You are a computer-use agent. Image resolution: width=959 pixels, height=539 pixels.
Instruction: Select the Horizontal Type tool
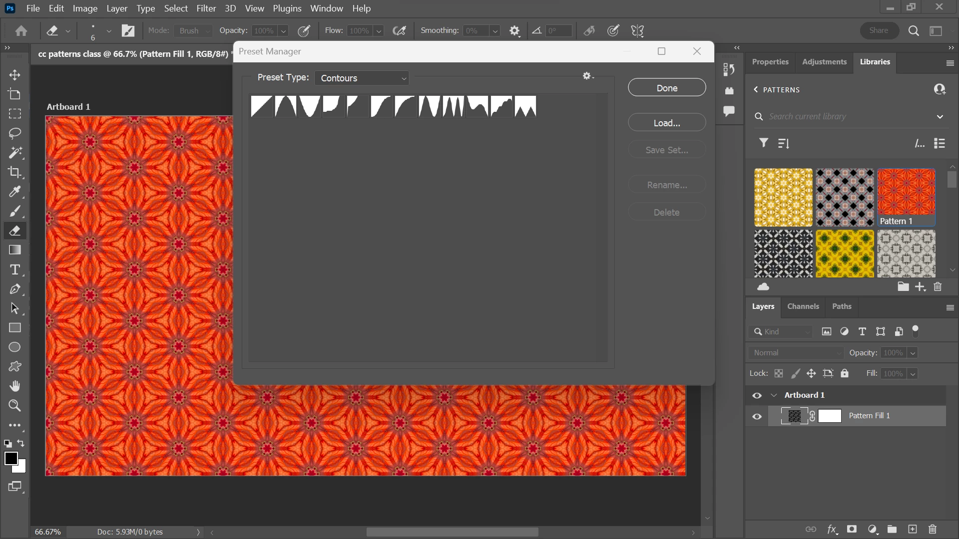[14, 269]
